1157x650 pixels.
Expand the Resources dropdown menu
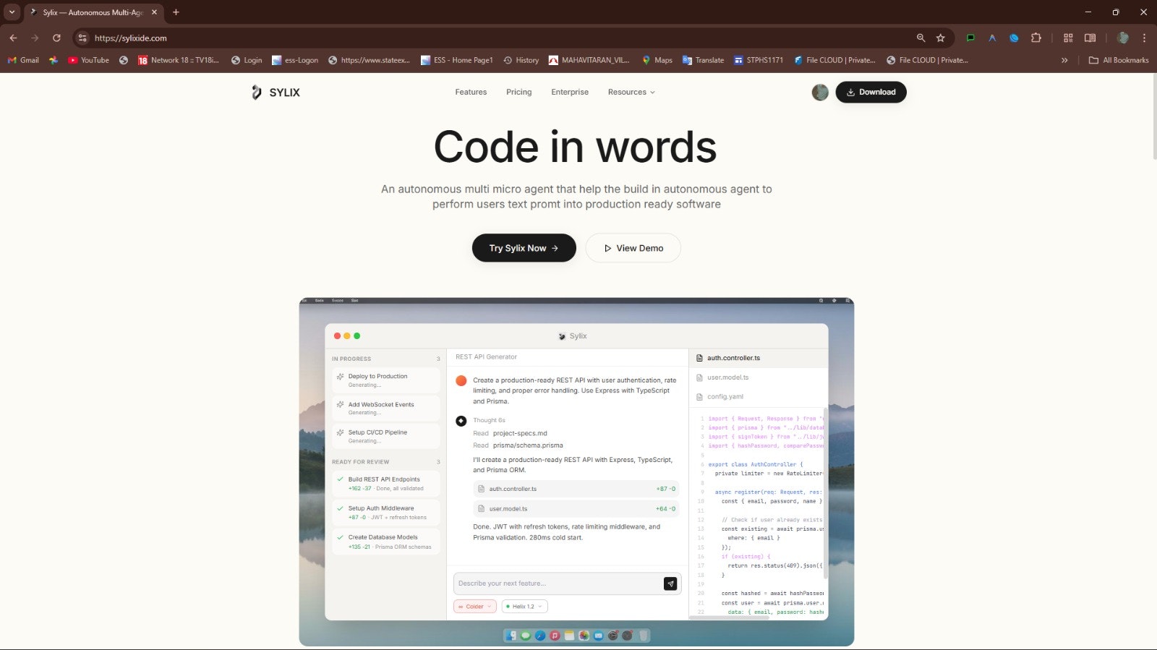pyautogui.click(x=631, y=93)
